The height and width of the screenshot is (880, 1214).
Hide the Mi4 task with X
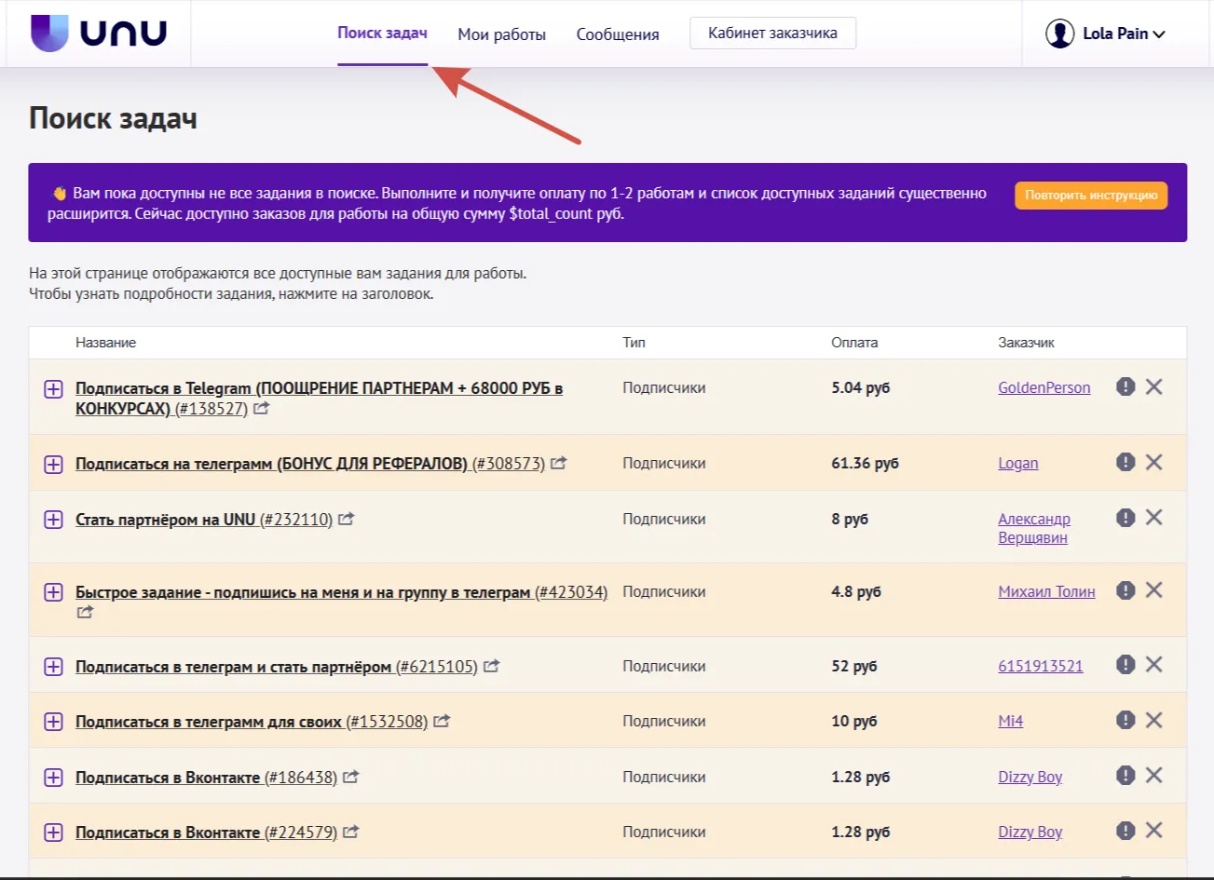tap(1153, 720)
